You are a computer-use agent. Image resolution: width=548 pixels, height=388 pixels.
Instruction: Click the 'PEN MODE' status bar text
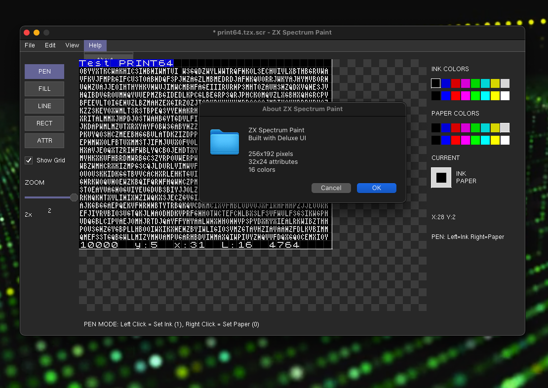click(x=171, y=324)
